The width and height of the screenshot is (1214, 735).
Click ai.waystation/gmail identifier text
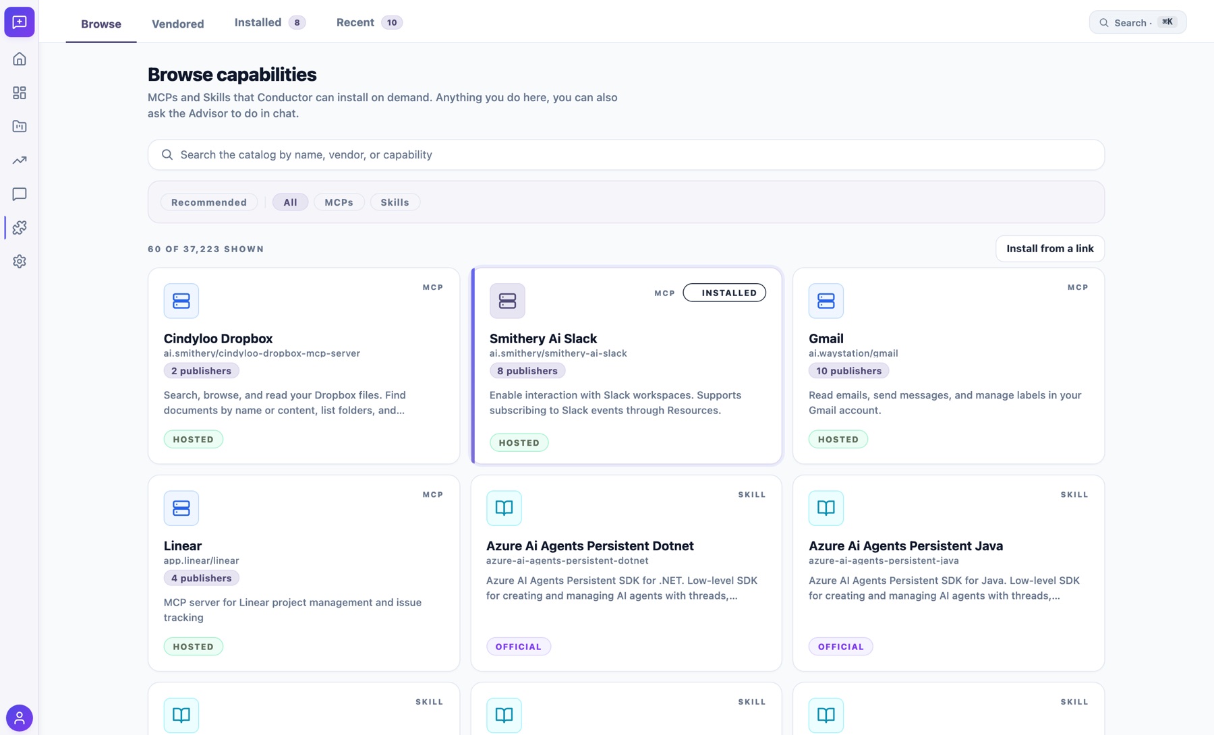point(853,353)
